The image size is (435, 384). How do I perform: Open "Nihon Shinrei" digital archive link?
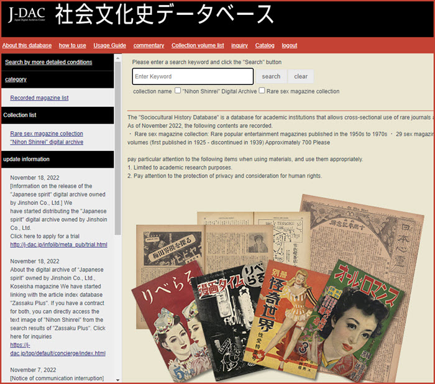pos(47,142)
